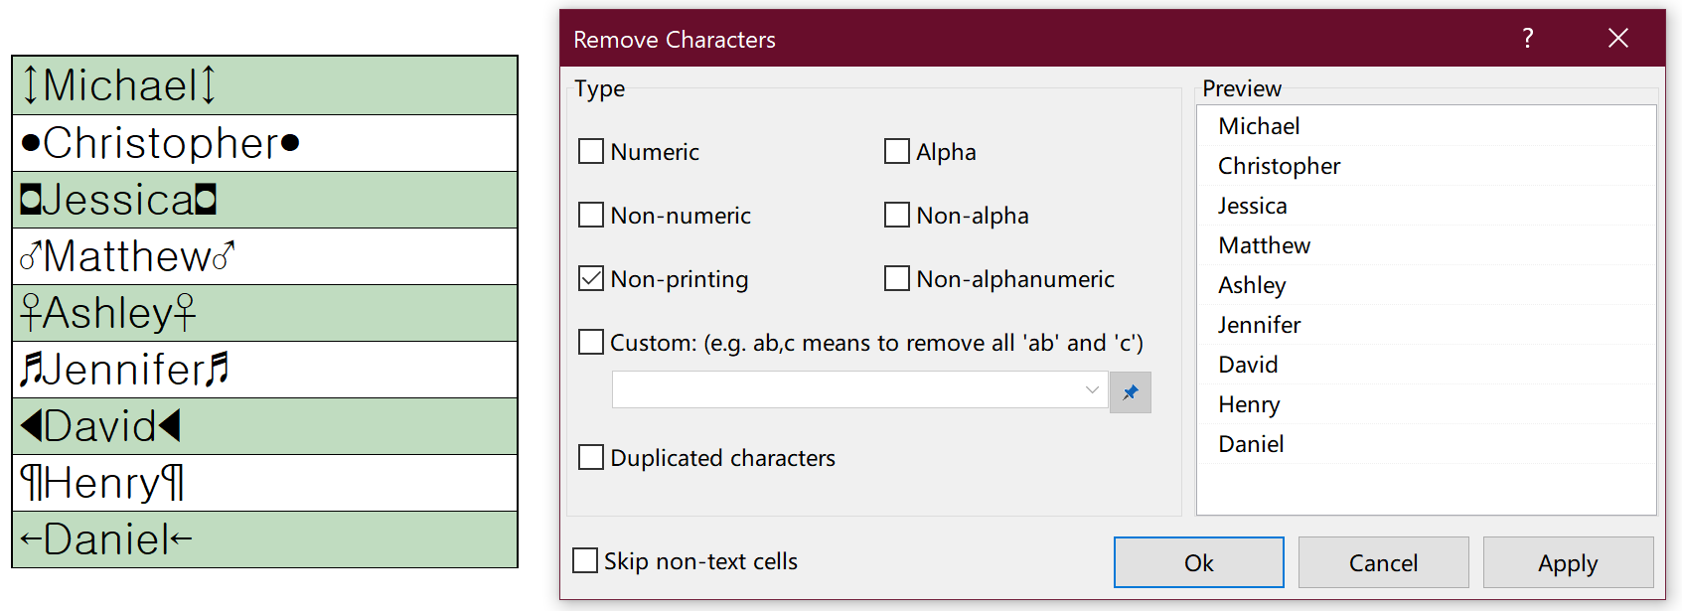The width and height of the screenshot is (1682, 611).
Task: Click the Apply button
Action: point(1568,562)
